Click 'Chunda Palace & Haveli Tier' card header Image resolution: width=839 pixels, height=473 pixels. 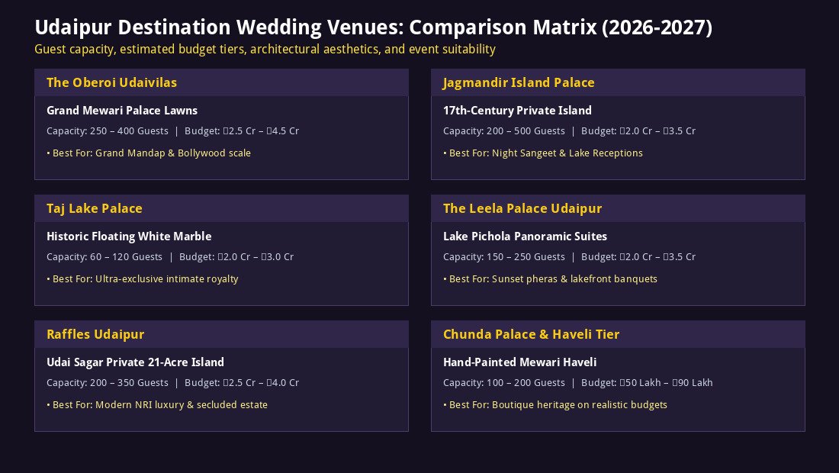click(618, 334)
